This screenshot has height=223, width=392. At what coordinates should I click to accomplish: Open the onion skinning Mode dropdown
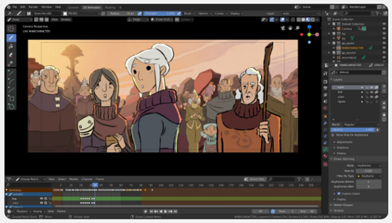click(x=368, y=166)
